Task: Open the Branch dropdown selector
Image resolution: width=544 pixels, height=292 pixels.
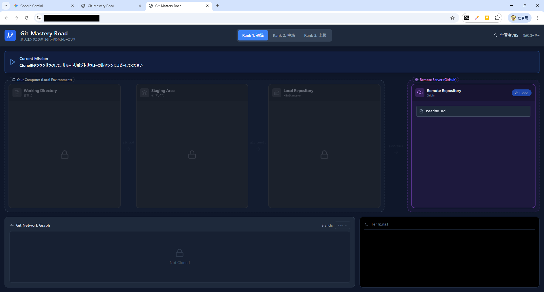Action: click(x=342, y=225)
